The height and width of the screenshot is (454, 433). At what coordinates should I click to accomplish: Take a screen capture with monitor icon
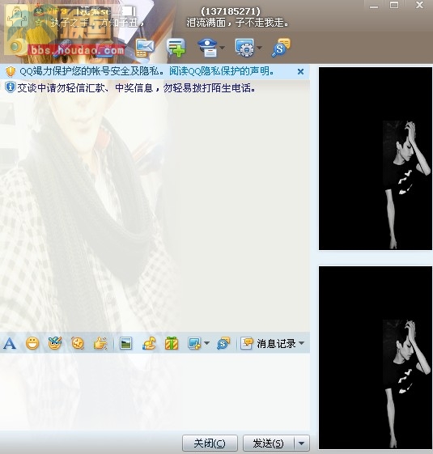tap(194, 343)
